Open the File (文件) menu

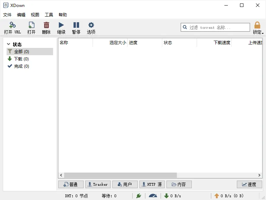pos(7,15)
